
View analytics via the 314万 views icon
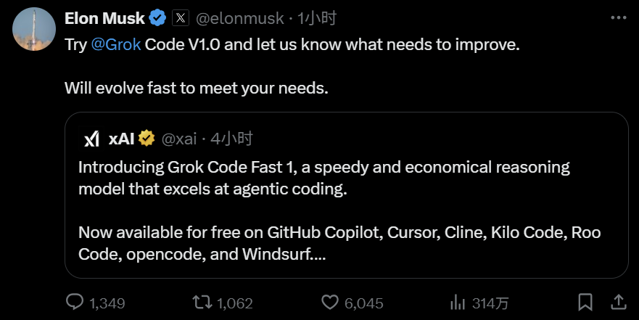(458, 302)
